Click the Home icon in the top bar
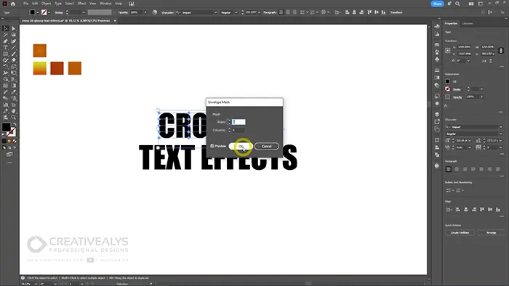The width and height of the screenshot is (509, 286). (13, 4)
